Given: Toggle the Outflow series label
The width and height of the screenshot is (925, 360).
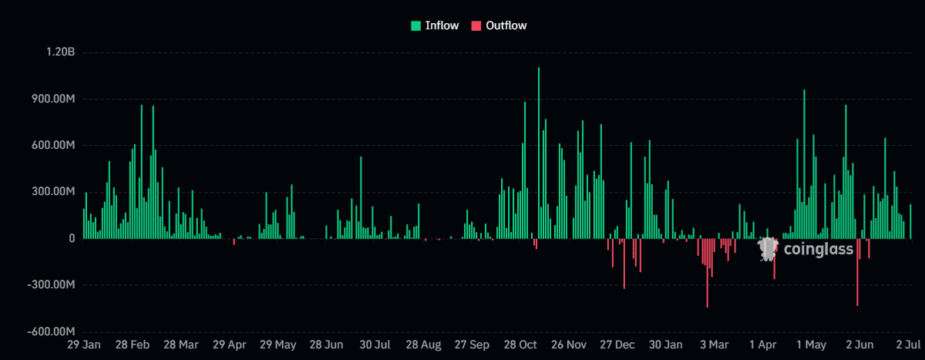Looking at the screenshot, I should 506,25.
